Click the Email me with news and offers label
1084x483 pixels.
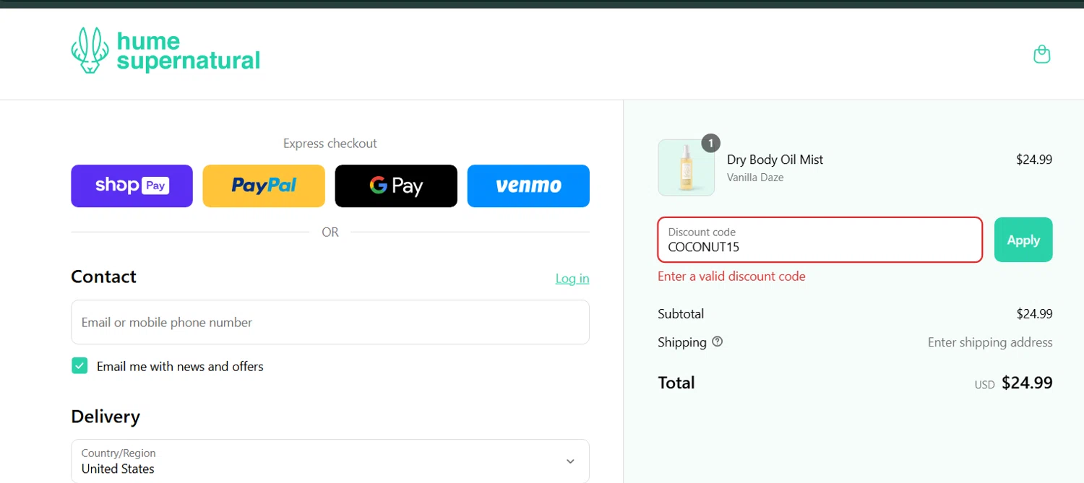click(180, 367)
